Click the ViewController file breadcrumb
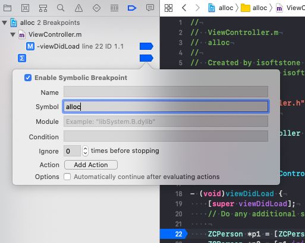The height and width of the screenshot is (243, 305). [x=290, y=8]
